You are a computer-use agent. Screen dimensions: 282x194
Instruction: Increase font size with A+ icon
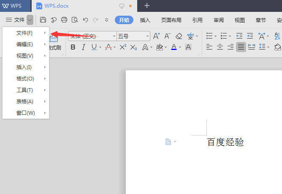coord(157,36)
